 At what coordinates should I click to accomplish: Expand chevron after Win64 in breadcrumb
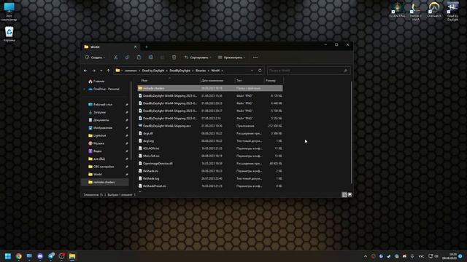pyautogui.click(x=222, y=71)
